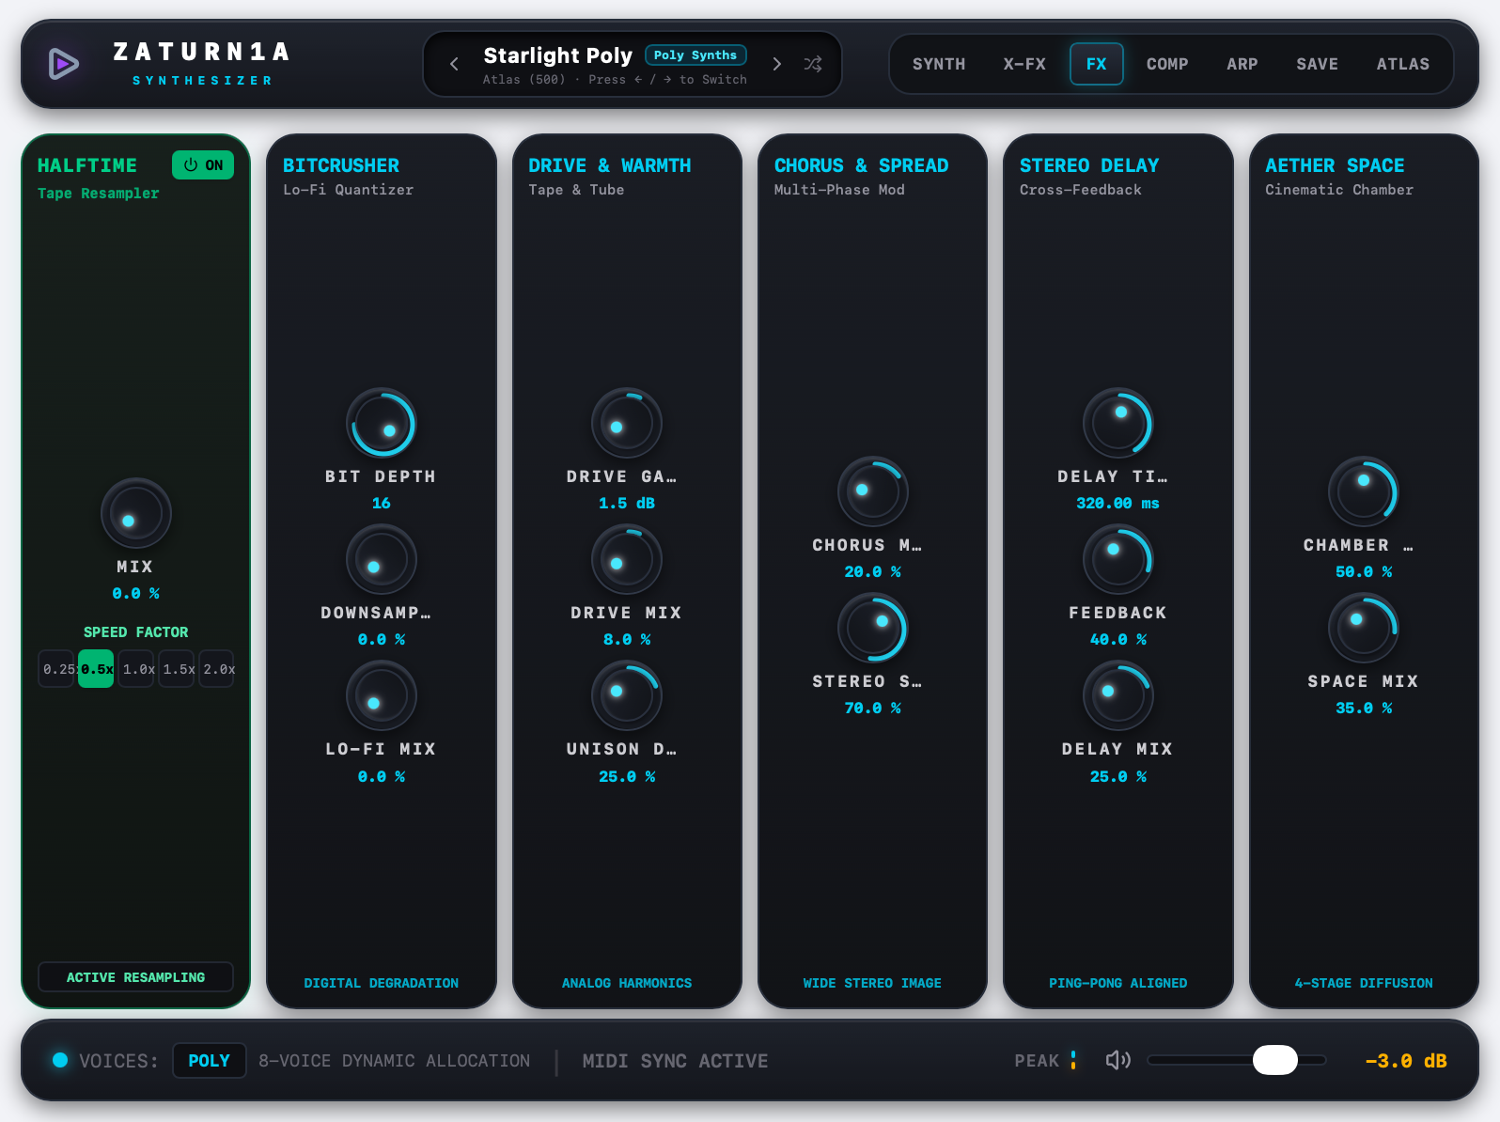Click the Lo-Fi Mix knob
The width and height of the screenshot is (1500, 1122).
(x=382, y=695)
